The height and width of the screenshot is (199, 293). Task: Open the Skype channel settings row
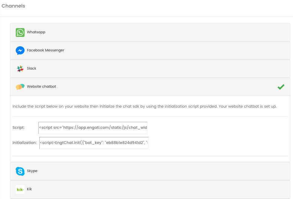tap(150, 171)
